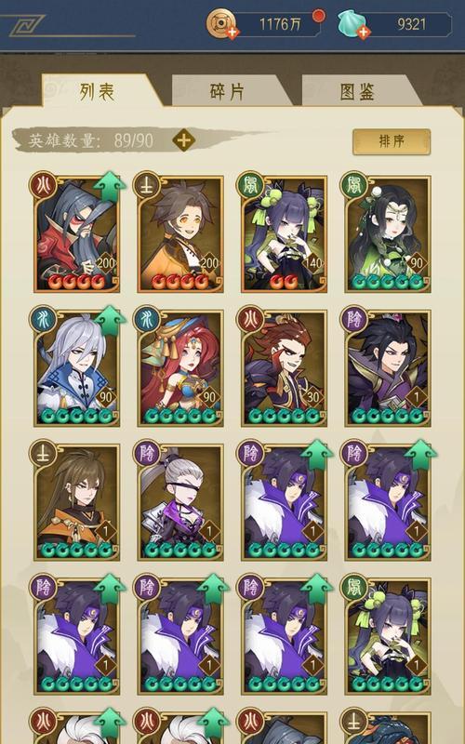
Task: Select the long-haired earth hero level 1
Action: coord(76,502)
